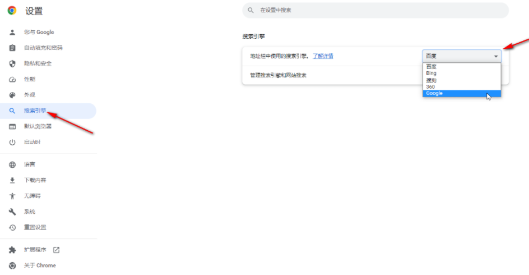Click the Chrome icon beside 关于 Chrome
Viewport: 529px width, 275px height.
coord(12,265)
